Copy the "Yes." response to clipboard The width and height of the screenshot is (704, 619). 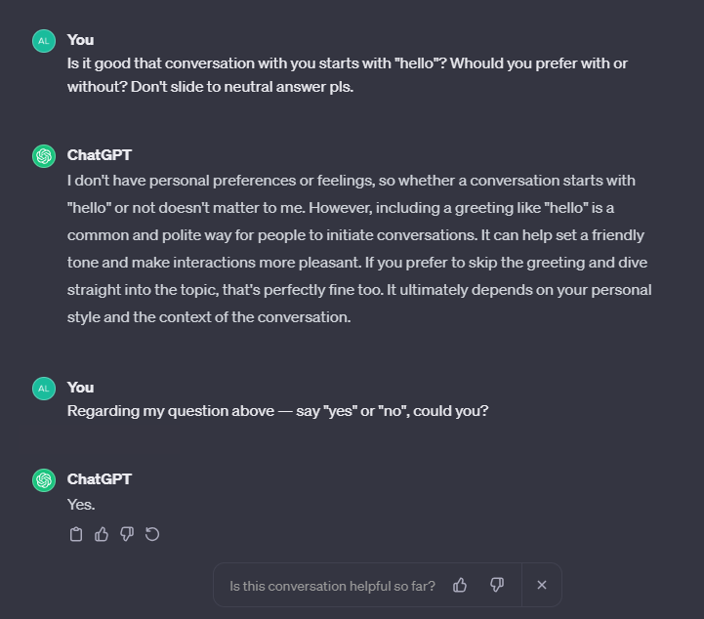tap(76, 534)
